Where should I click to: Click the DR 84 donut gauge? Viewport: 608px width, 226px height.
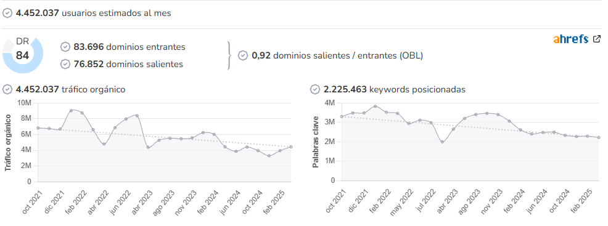pyautogui.click(x=22, y=55)
